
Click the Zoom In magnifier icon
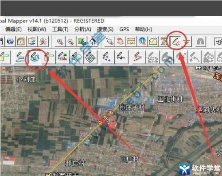click(60, 42)
